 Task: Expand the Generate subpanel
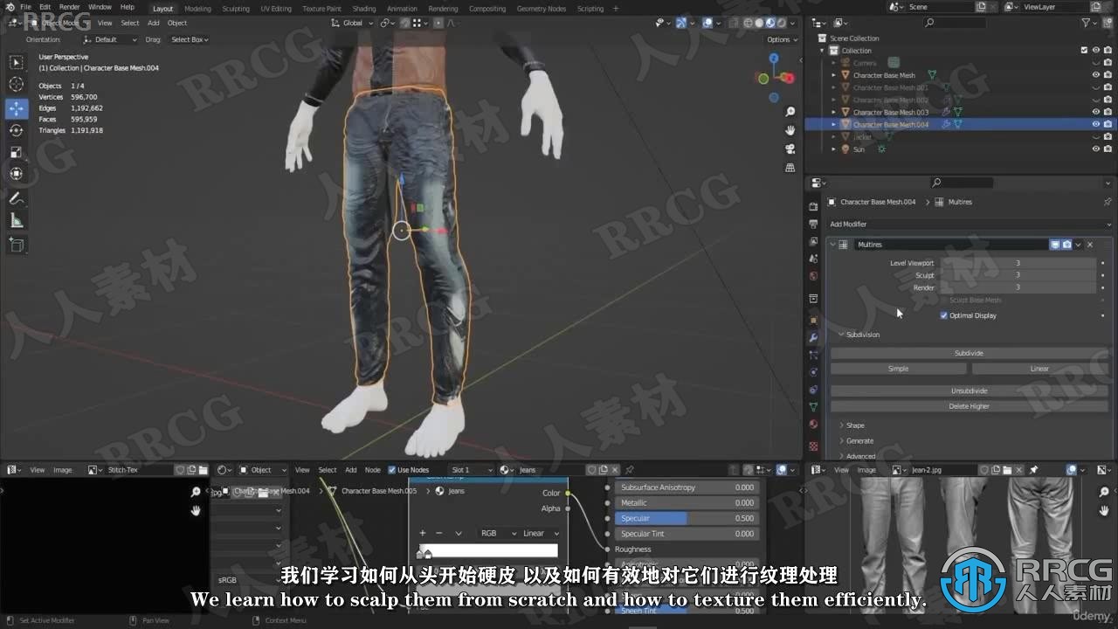coord(842,441)
